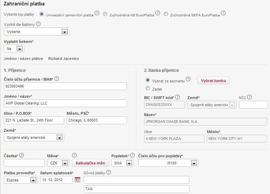
Task: Click the Jméno / název recipient field
Action: (65, 103)
